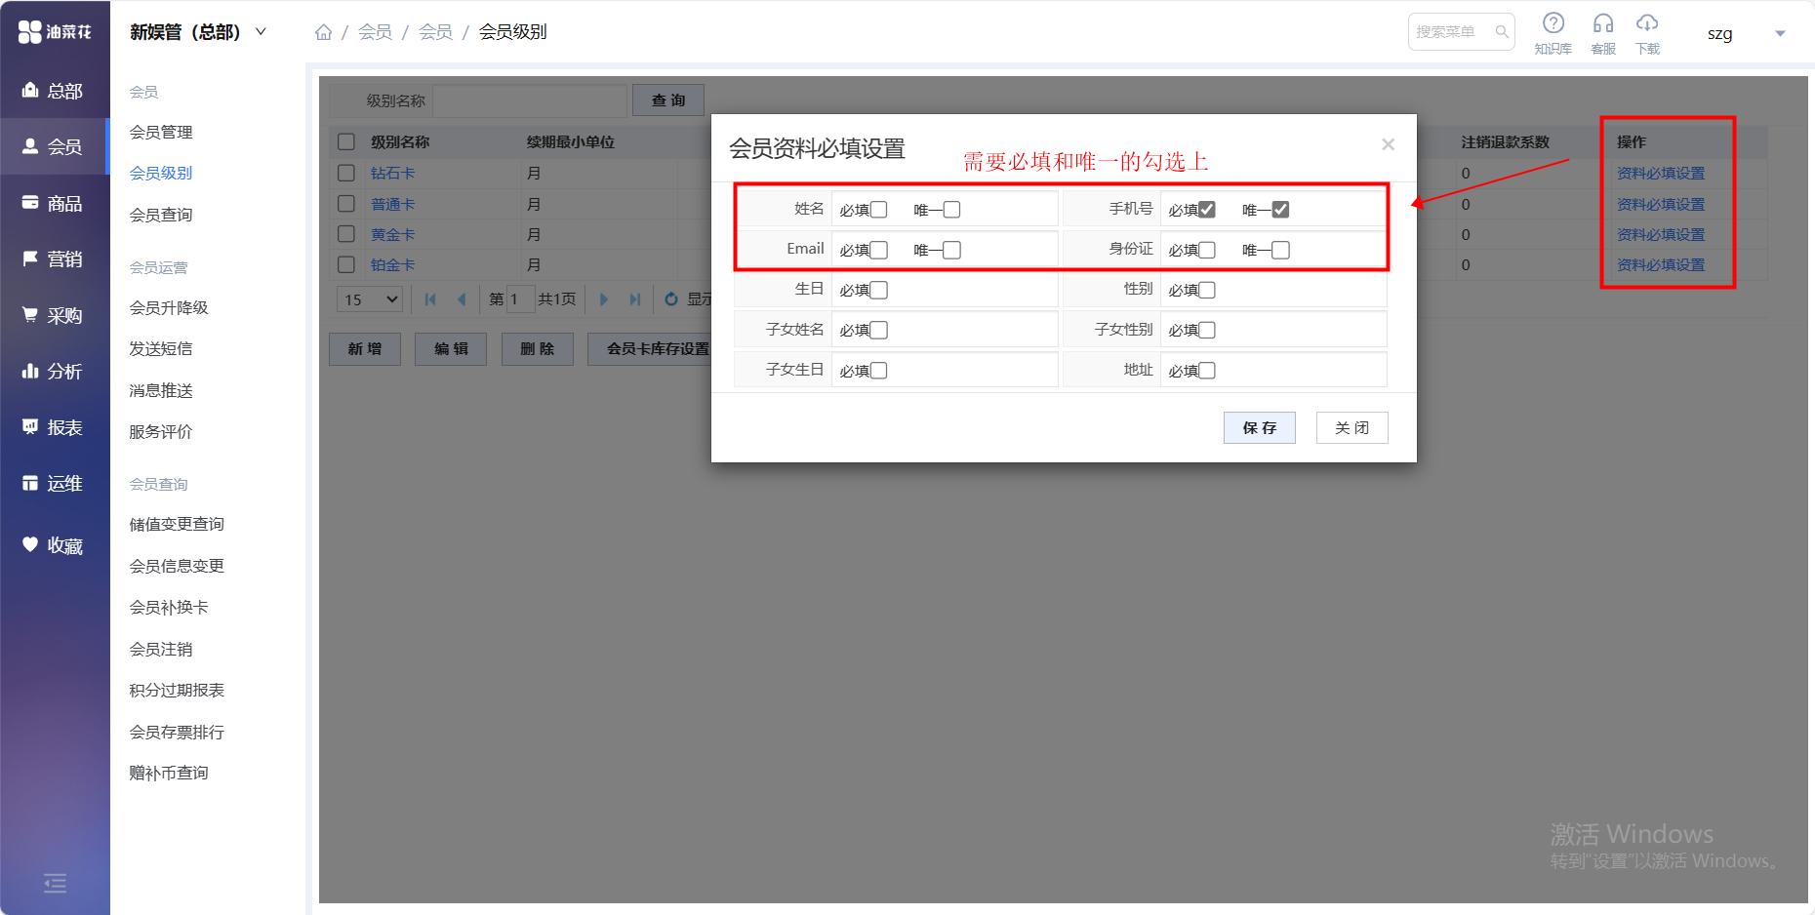1815x915 pixels.
Task: Open 资料必填设置 for 铂金卡 row
Action: [1661, 265]
